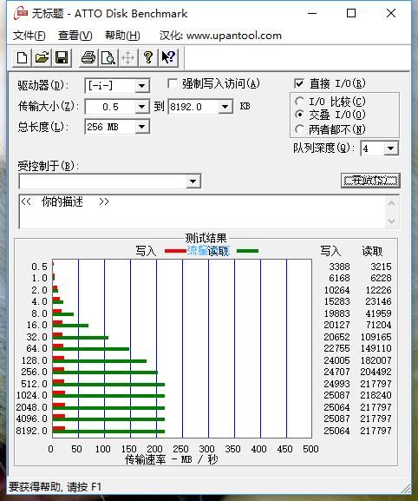Expand 受控制于(B) dropdown
Screen dimensions: 418x501
(x=193, y=181)
